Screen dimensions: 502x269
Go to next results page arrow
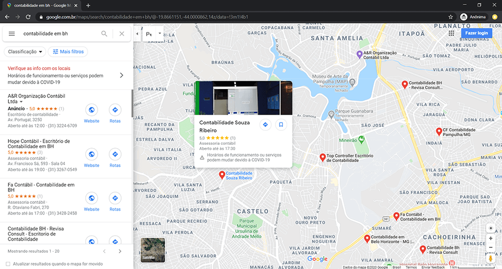[x=120, y=251]
